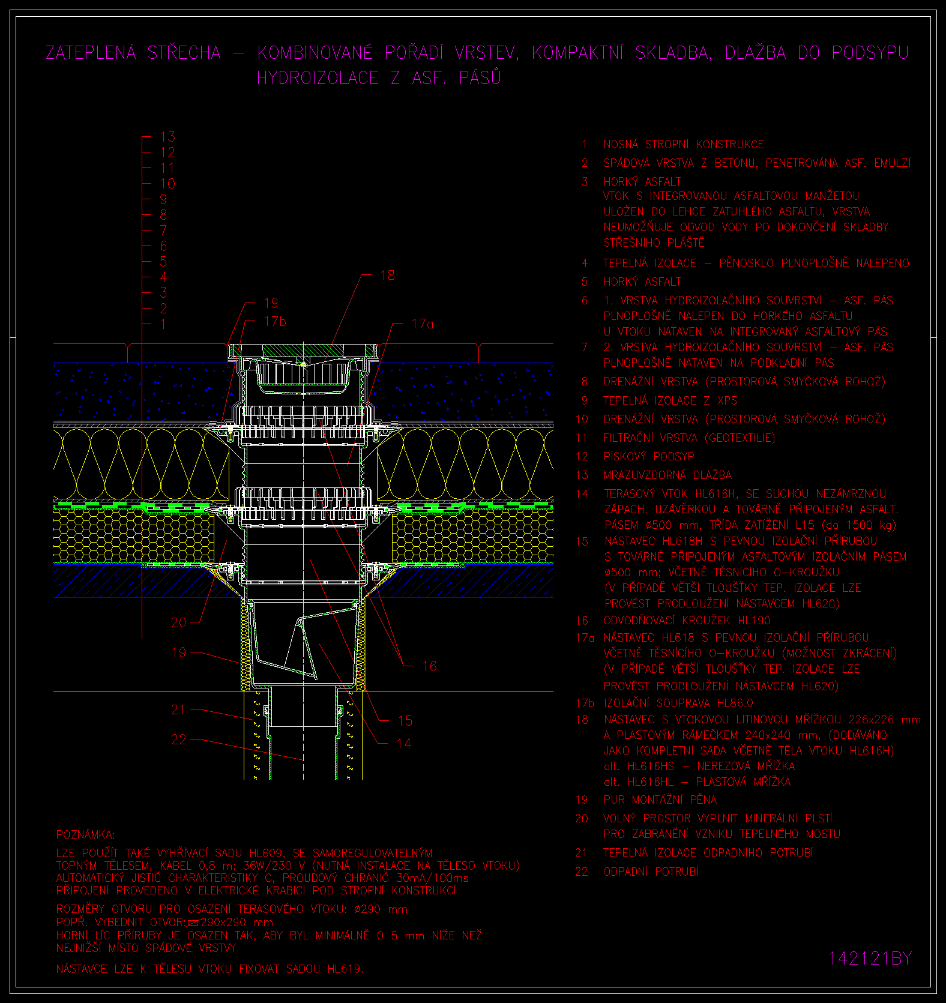Click legend entry 'PÍSKOVÝ PODSYP'
This screenshot has height=1003, width=946.
pyautogui.click(x=649, y=456)
